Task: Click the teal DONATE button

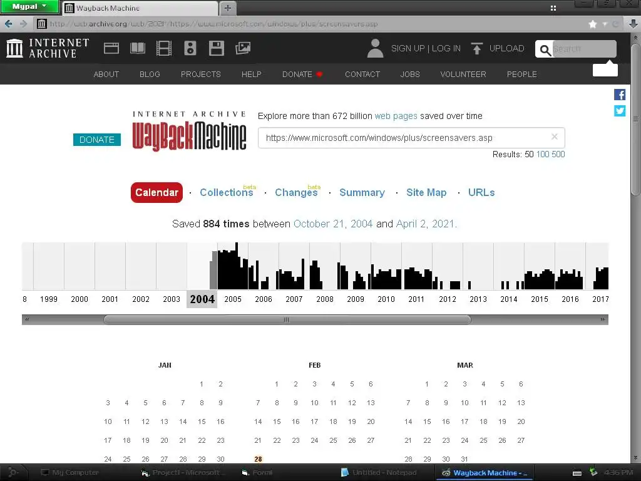Action: coord(97,140)
